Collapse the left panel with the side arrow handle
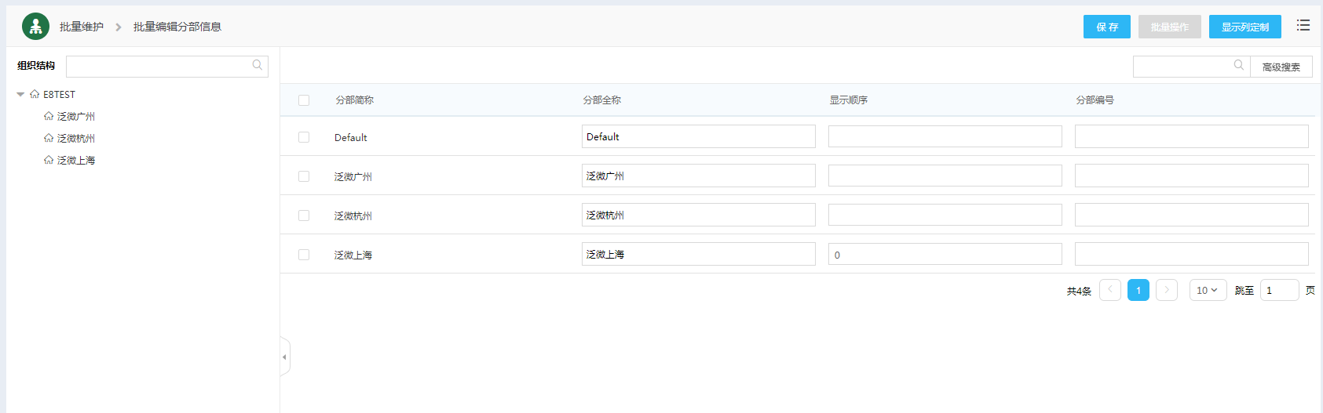Viewport: 1323px width, 413px height. click(x=284, y=357)
